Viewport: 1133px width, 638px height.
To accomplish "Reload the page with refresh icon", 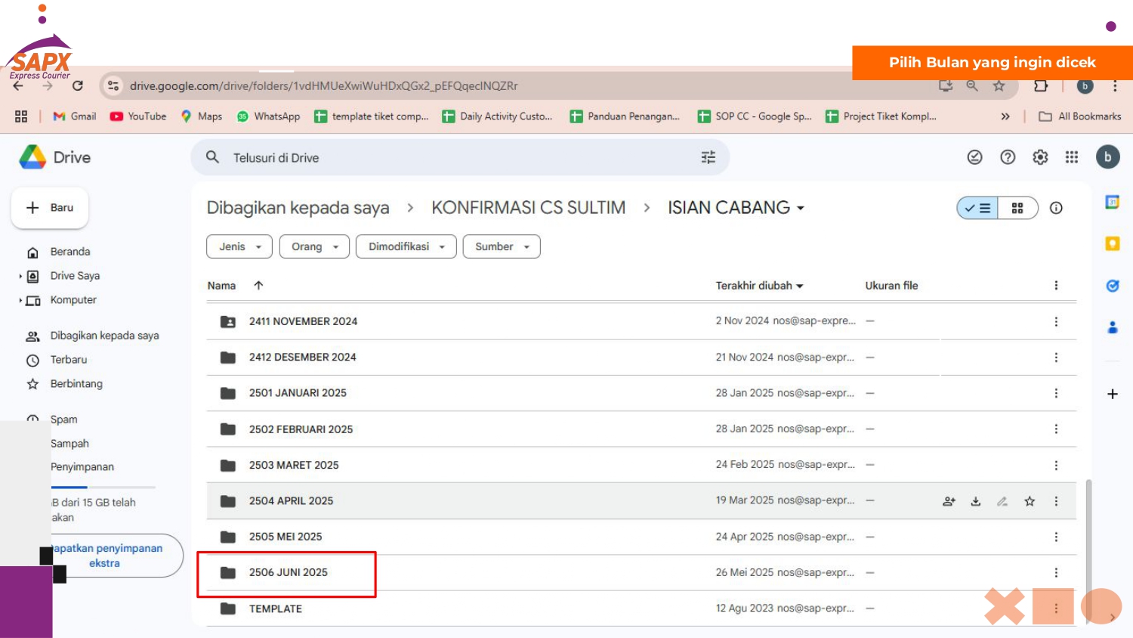I will pos(77,86).
